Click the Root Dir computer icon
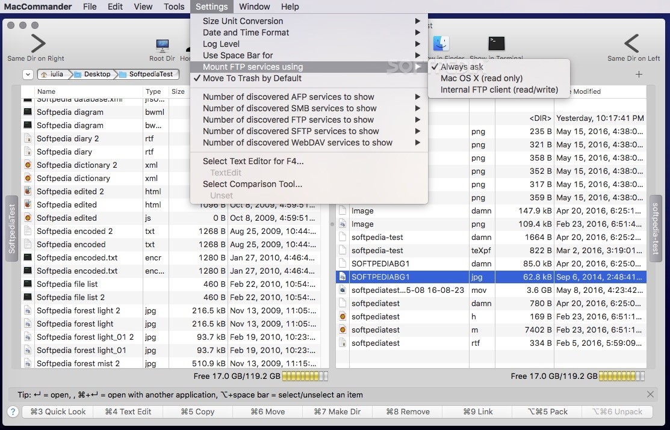 pos(162,46)
